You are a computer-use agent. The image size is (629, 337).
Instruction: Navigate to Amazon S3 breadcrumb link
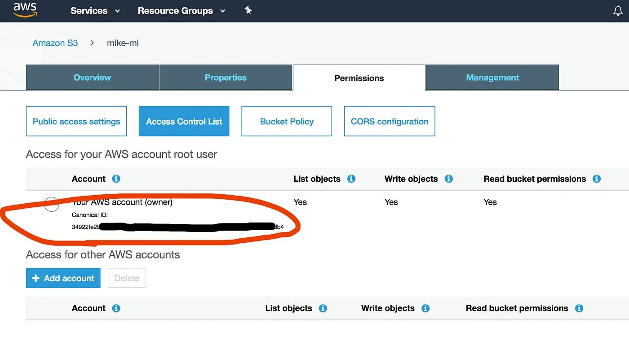click(x=55, y=43)
